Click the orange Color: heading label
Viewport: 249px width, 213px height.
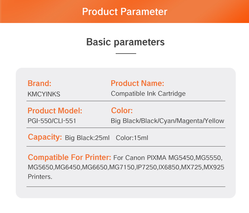122,111
